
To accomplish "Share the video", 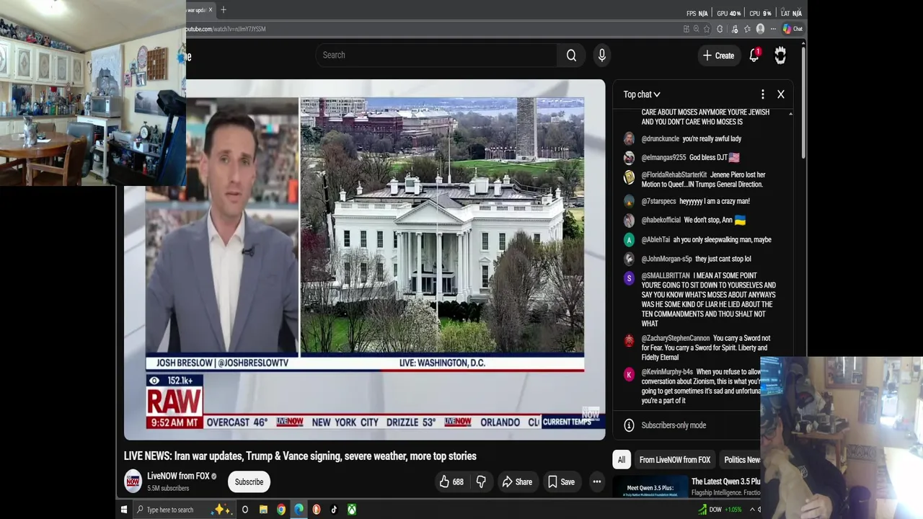I will click(x=516, y=482).
